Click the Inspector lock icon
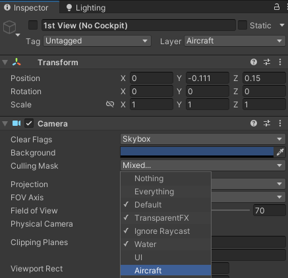 pyautogui.click(x=277, y=7)
